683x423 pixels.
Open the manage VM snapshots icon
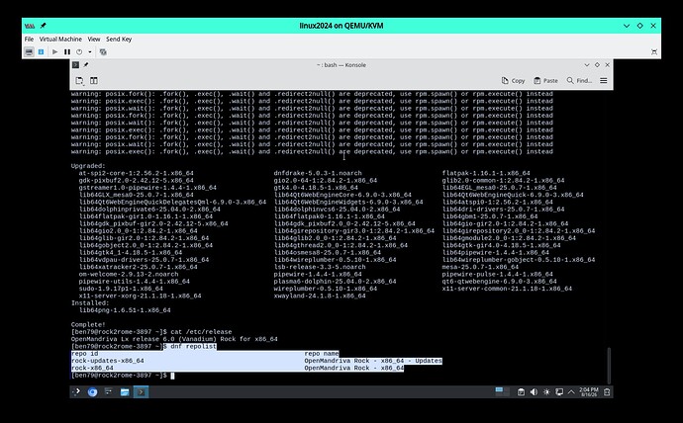tap(103, 52)
